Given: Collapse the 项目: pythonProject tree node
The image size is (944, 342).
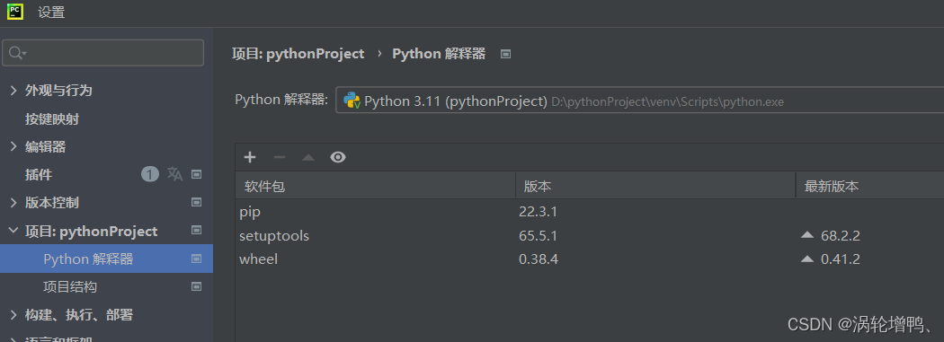Looking at the screenshot, I should (13, 231).
